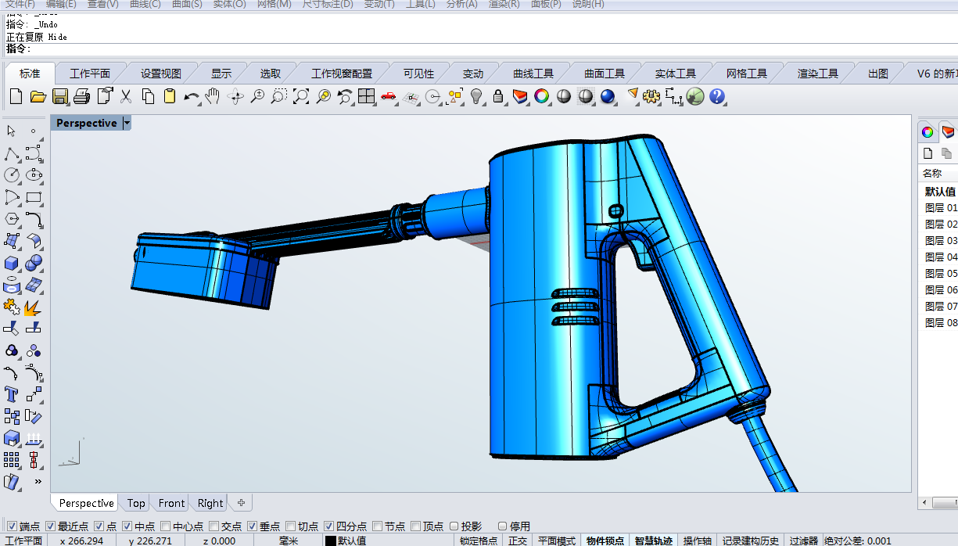The image size is (958, 546).
Task: Switch to the Top viewport tab
Action: click(x=136, y=503)
